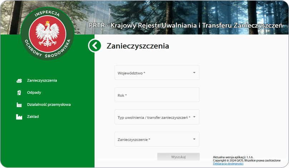Open the Zanieczyszczenia sidebar menu item
The image size is (289, 168).
tap(42, 81)
